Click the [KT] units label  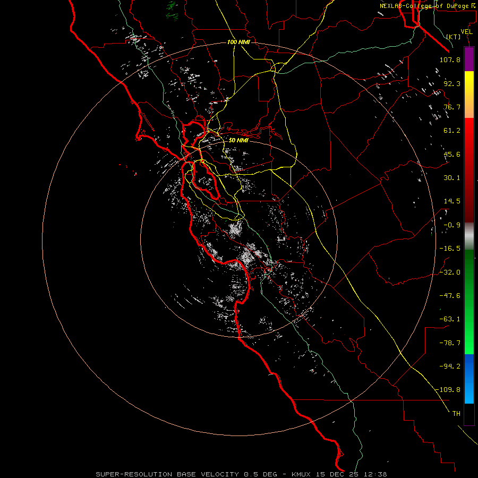tap(454, 37)
